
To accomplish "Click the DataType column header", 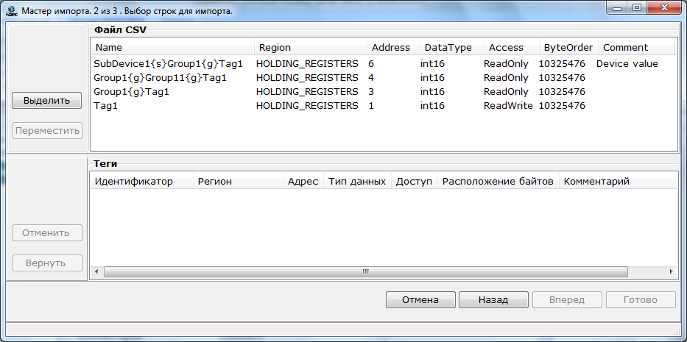I will point(451,47).
